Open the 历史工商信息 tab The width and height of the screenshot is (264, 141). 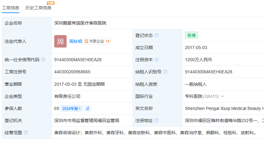click(38, 8)
